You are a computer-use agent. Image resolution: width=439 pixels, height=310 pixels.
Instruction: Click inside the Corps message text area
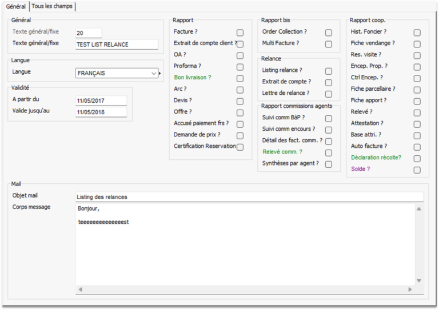(246, 245)
